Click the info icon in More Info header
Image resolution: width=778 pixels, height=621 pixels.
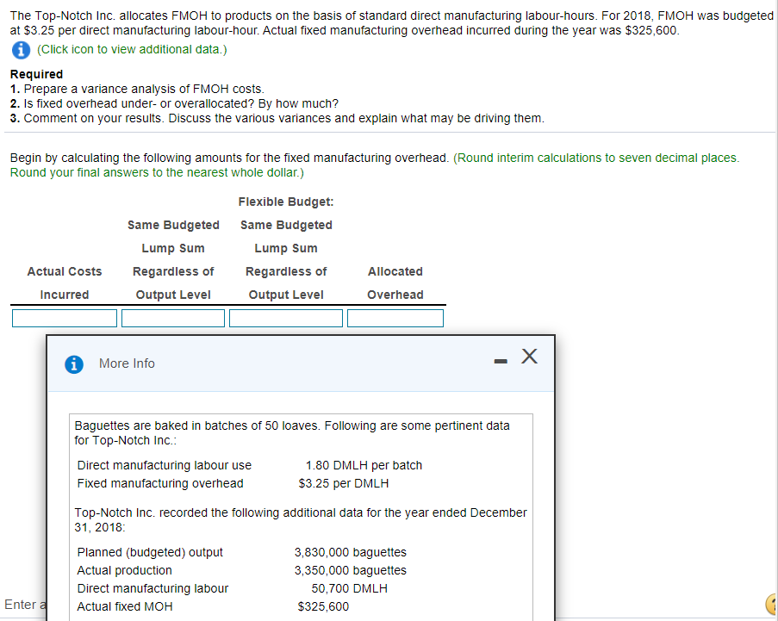pos(73,363)
